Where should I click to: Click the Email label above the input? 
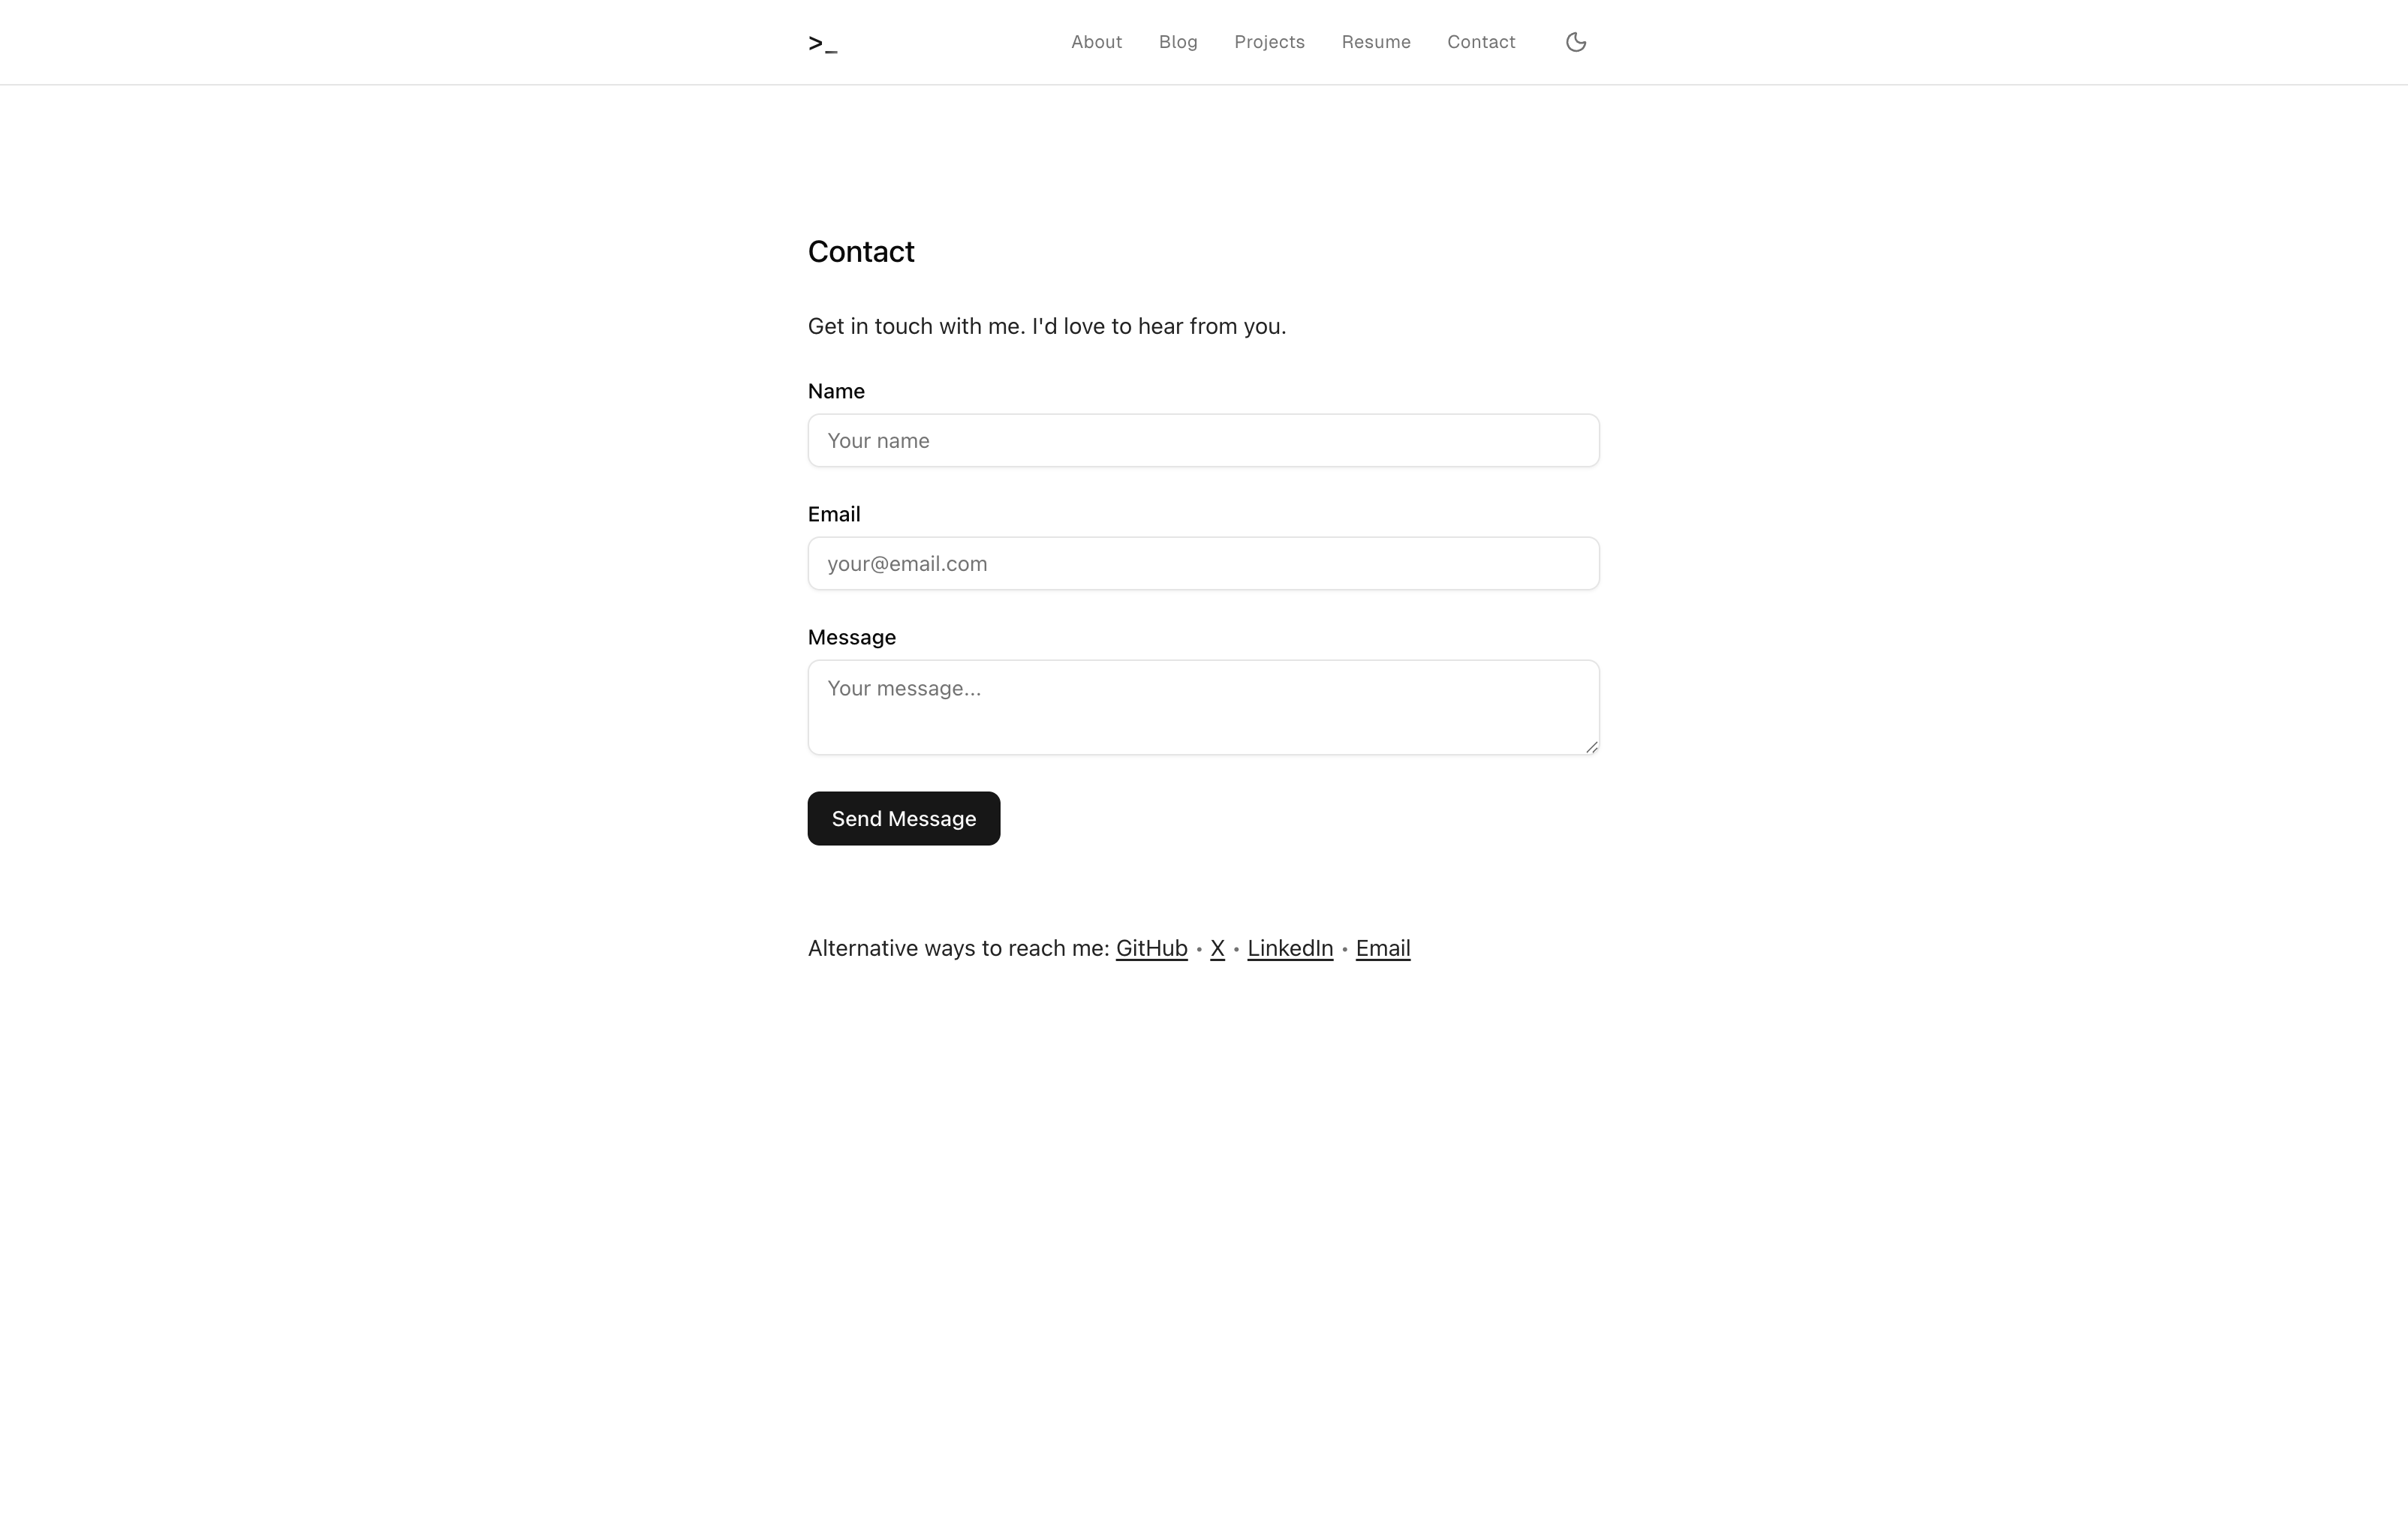tap(834, 515)
